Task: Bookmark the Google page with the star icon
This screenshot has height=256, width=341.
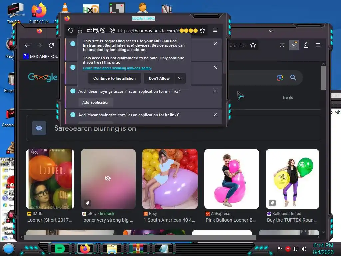Action: pyautogui.click(x=253, y=45)
